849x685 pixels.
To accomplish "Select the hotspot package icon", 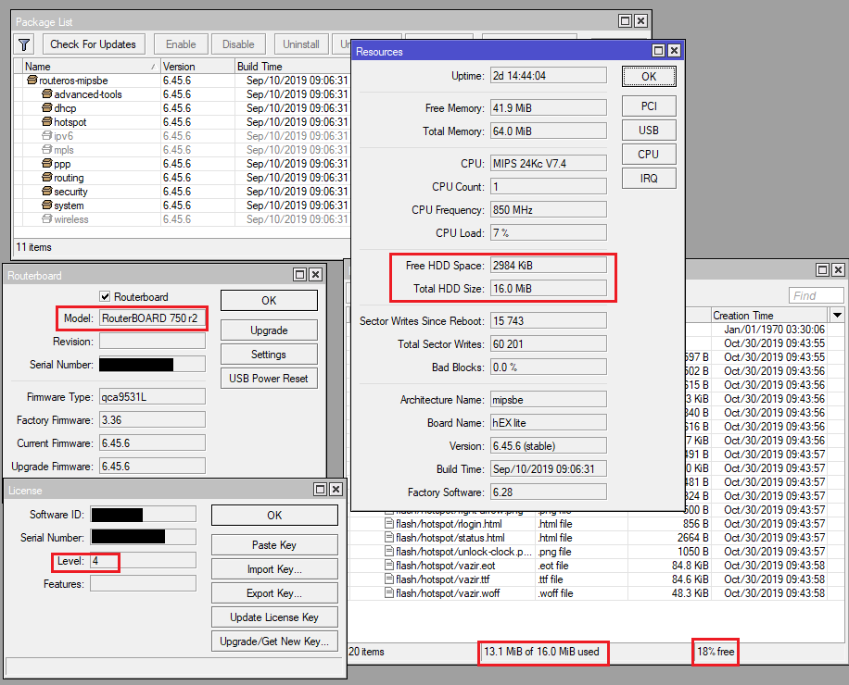I will click(x=47, y=121).
